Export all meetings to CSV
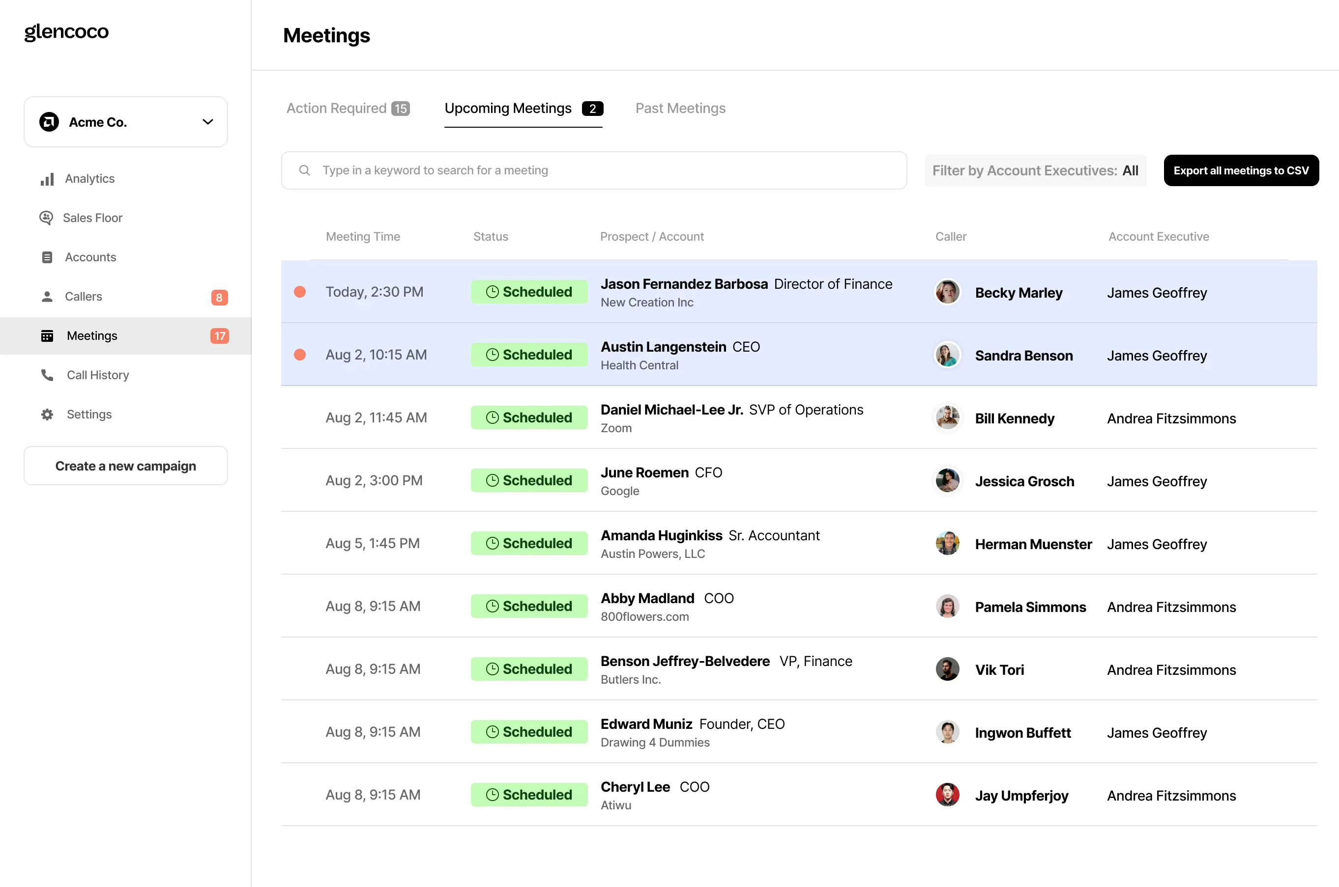1339x887 pixels. pyautogui.click(x=1241, y=170)
